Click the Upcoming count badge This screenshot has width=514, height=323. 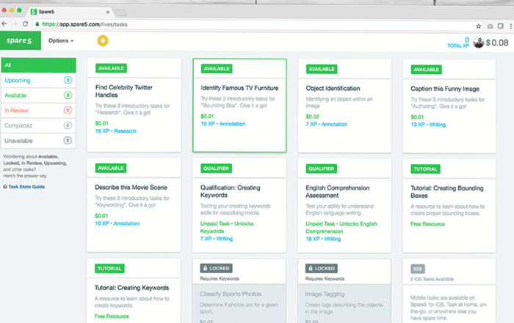[68, 80]
